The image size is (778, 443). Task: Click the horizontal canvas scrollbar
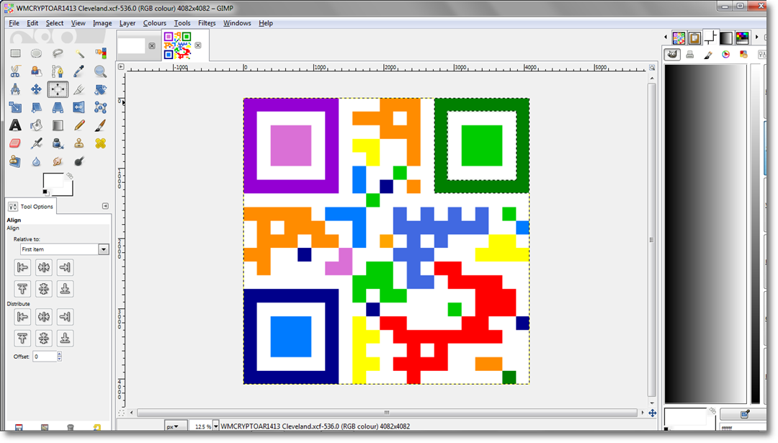pyautogui.click(x=387, y=413)
